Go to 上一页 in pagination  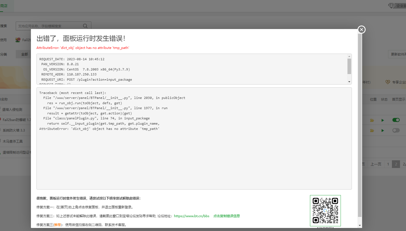tap(376, 164)
